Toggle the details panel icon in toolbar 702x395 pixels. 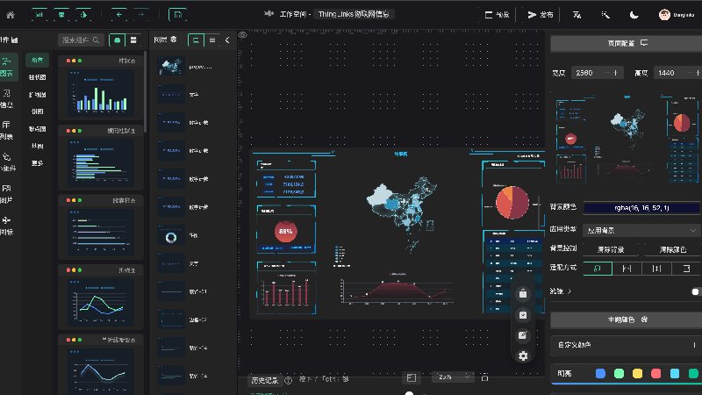83,15
